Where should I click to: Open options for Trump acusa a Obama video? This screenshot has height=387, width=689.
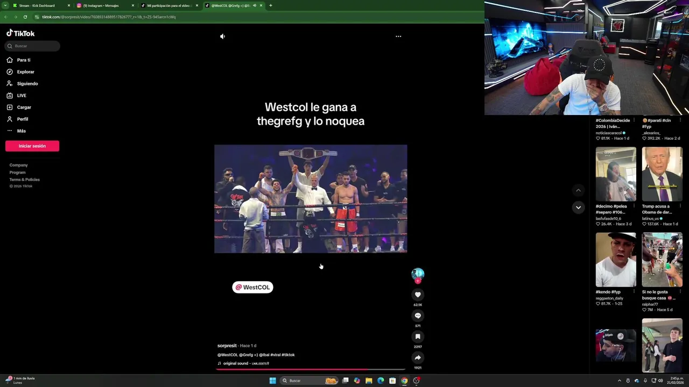coord(680,206)
